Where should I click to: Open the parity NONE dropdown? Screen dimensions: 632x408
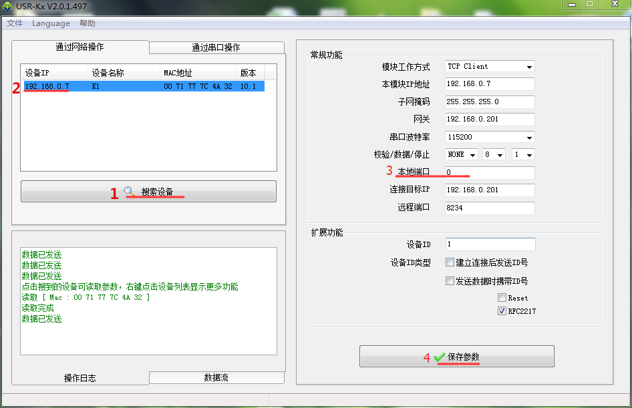pos(472,154)
